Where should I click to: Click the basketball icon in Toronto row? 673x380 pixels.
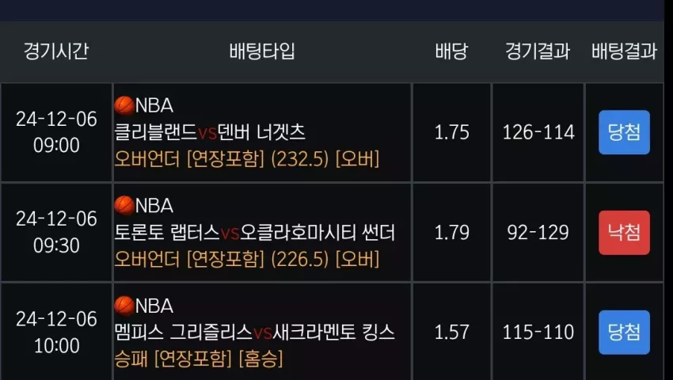click(x=124, y=205)
